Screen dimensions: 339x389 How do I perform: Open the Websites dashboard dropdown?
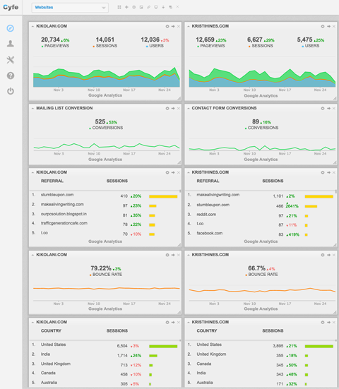tap(70, 8)
